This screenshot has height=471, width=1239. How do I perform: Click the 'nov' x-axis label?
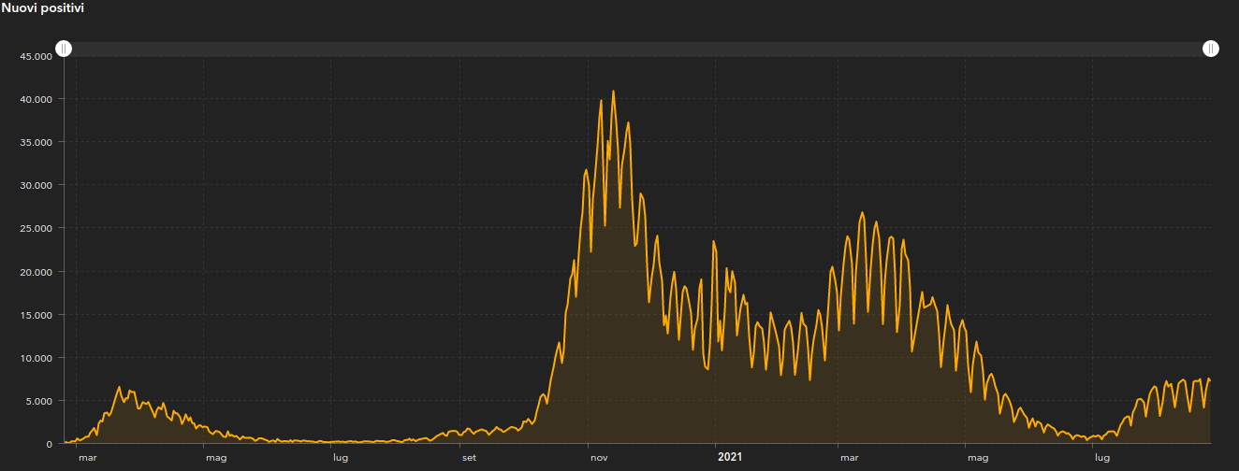[599, 458]
